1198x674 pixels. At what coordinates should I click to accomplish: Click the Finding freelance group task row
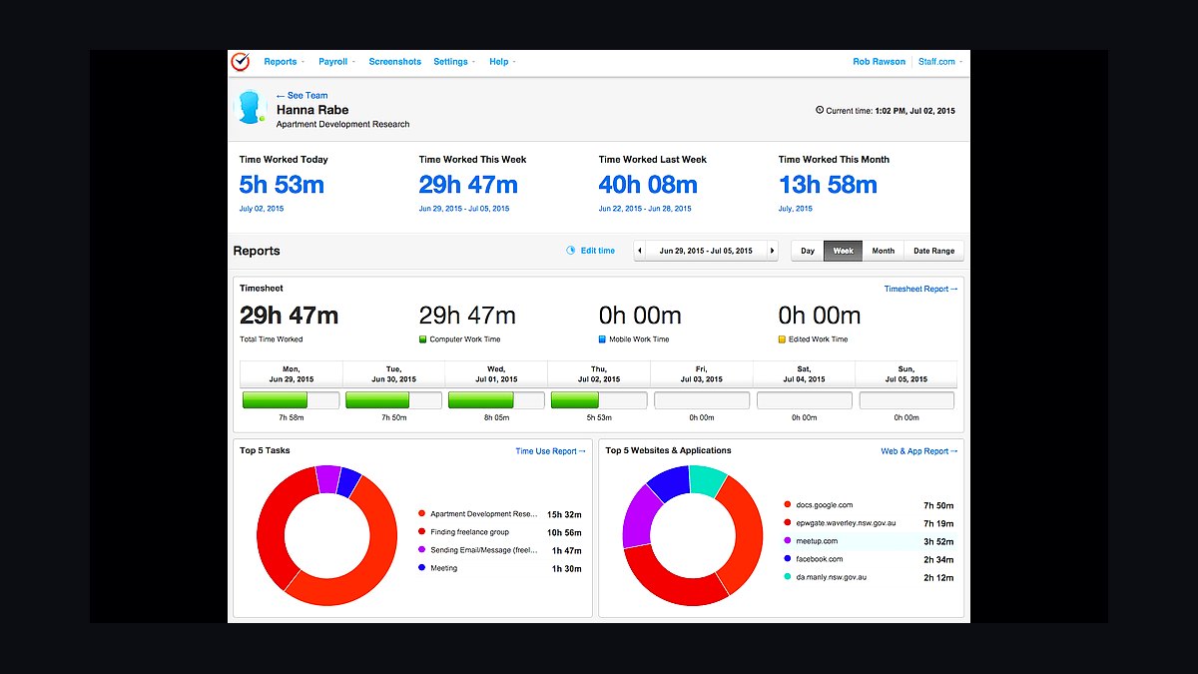pyautogui.click(x=500, y=532)
